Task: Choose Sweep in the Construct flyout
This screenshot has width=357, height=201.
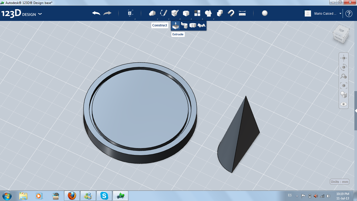Action: click(x=184, y=25)
